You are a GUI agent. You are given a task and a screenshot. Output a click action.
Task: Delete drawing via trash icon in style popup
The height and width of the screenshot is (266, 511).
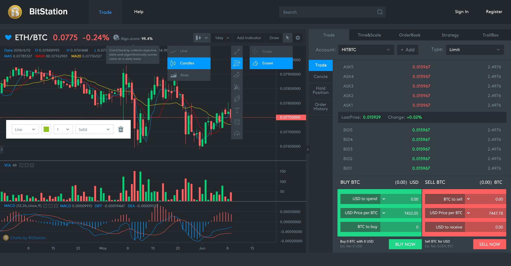[121, 129]
